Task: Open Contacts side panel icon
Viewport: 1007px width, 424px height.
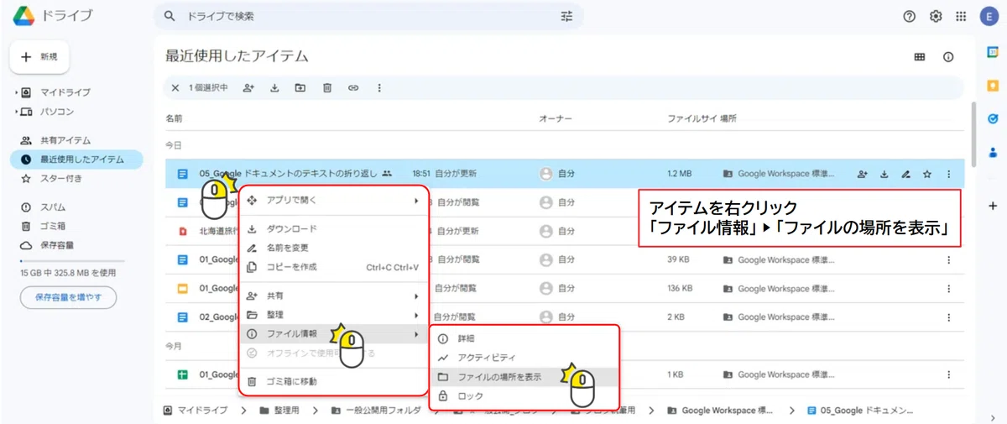Action: [x=993, y=153]
